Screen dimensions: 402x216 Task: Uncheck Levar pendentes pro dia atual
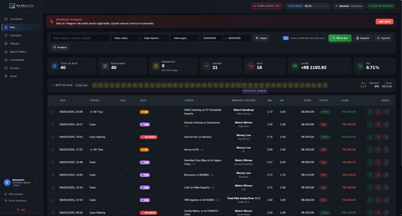pyautogui.click(x=286, y=38)
